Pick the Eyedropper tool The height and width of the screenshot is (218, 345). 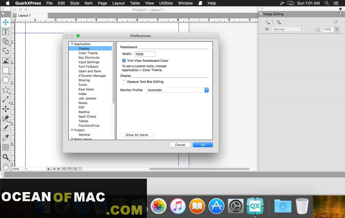[6, 138]
